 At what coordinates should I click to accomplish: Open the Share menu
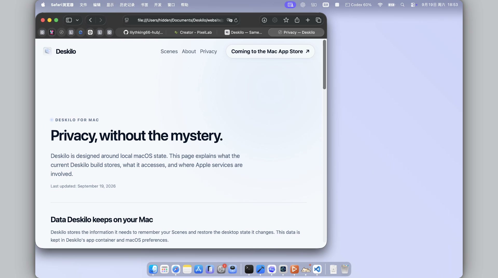[x=297, y=20]
